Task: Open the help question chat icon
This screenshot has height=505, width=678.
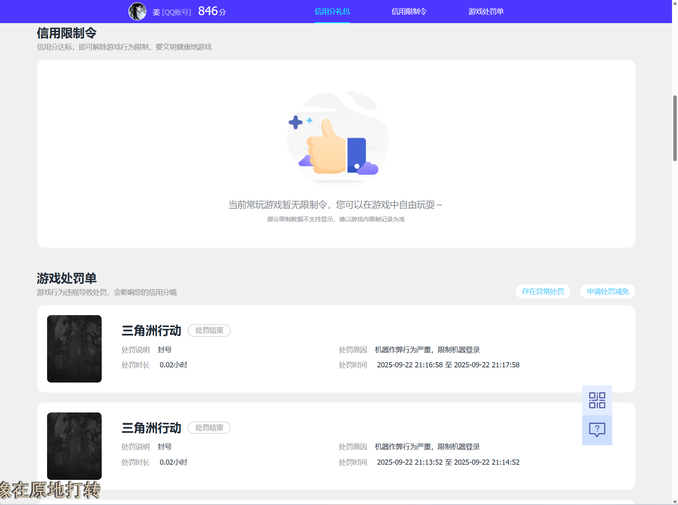Action: (597, 430)
